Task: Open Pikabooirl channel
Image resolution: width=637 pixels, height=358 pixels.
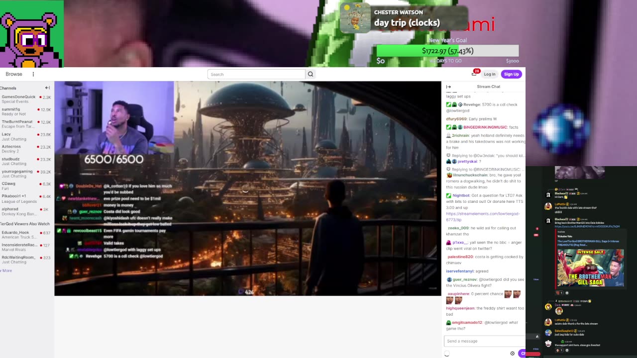Action: [x=26, y=198]
